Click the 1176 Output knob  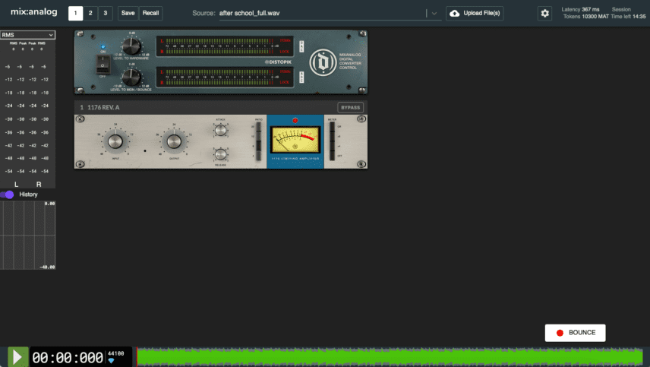174,141
